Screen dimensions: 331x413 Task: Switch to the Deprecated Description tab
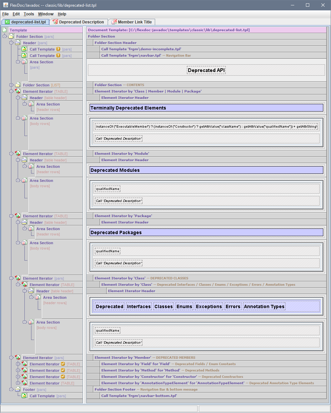tap(79, 22)
